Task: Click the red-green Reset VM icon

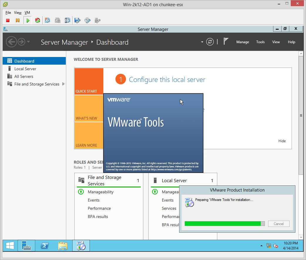Action: (x=37, y=20)
